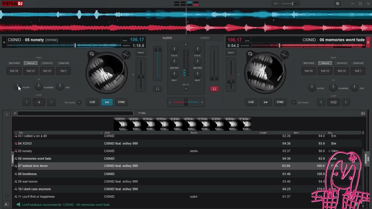Trigger deck B Roll 1/8 pad
Viewport: 372px width, 209px height.
point(309,71)
